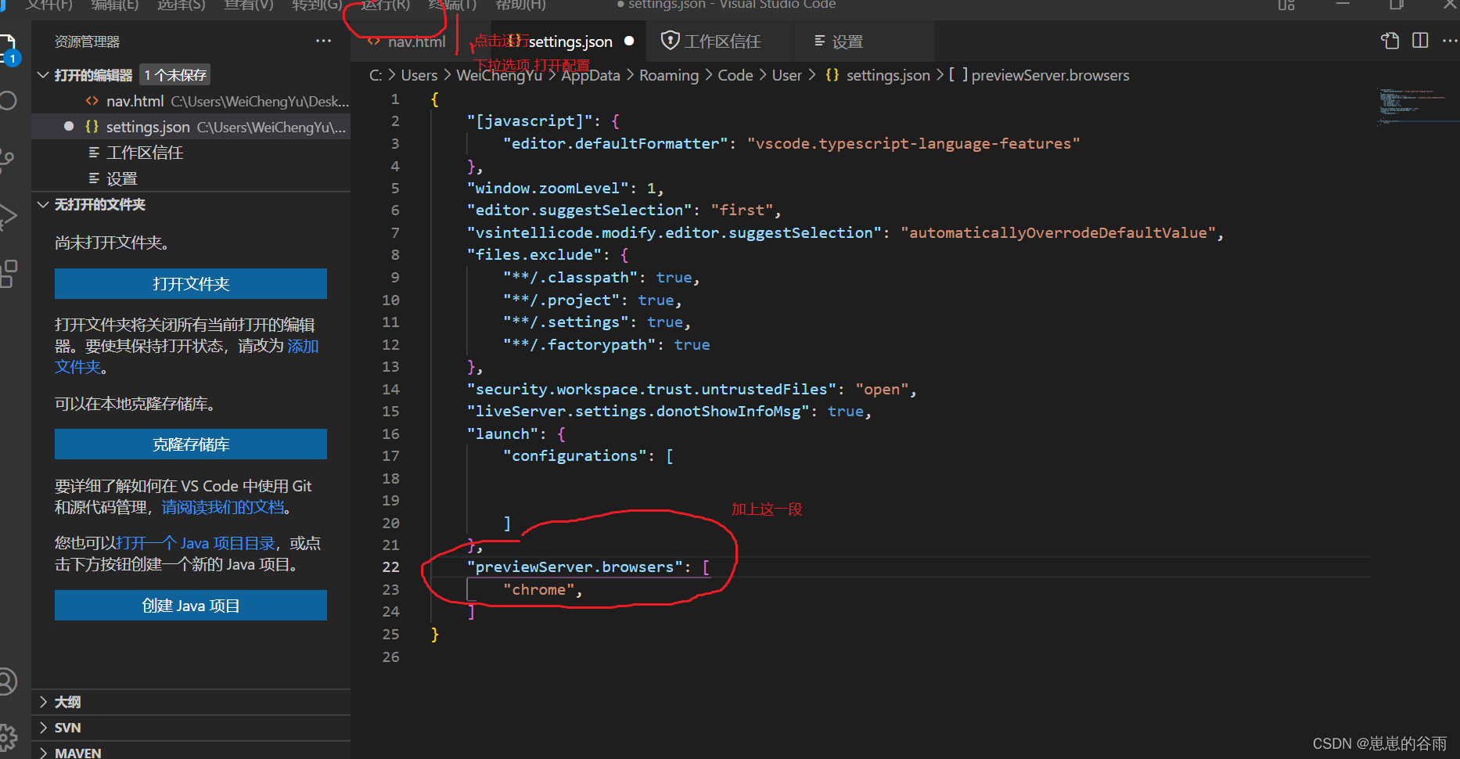The height and width of the screenshot is (759, 1460).
Task: Switch to the settings.json tab
Action: pyautogui.click(x=570, y=41)
